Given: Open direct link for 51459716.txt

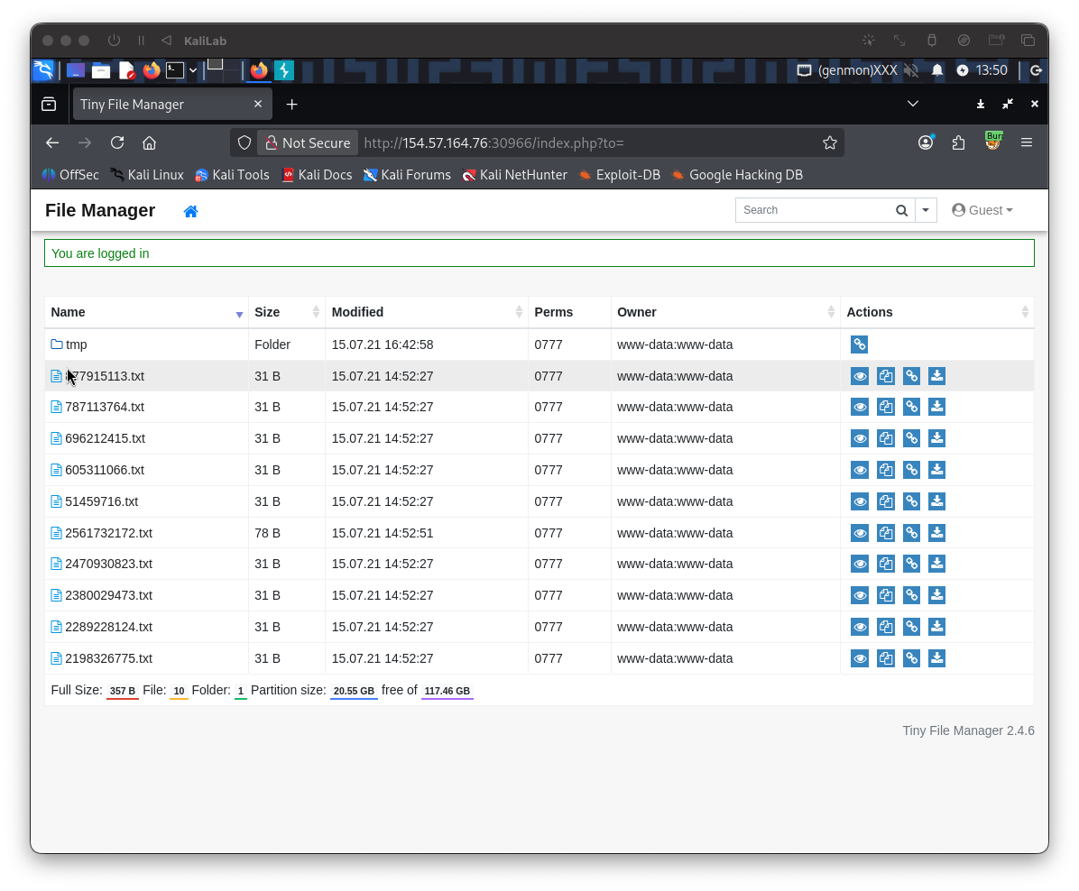Looking at the screenshot, I should tap(911, 501).
